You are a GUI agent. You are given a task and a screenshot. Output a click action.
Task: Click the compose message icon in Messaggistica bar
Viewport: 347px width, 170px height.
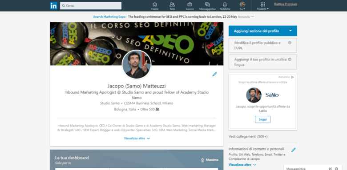click(331, 169)
